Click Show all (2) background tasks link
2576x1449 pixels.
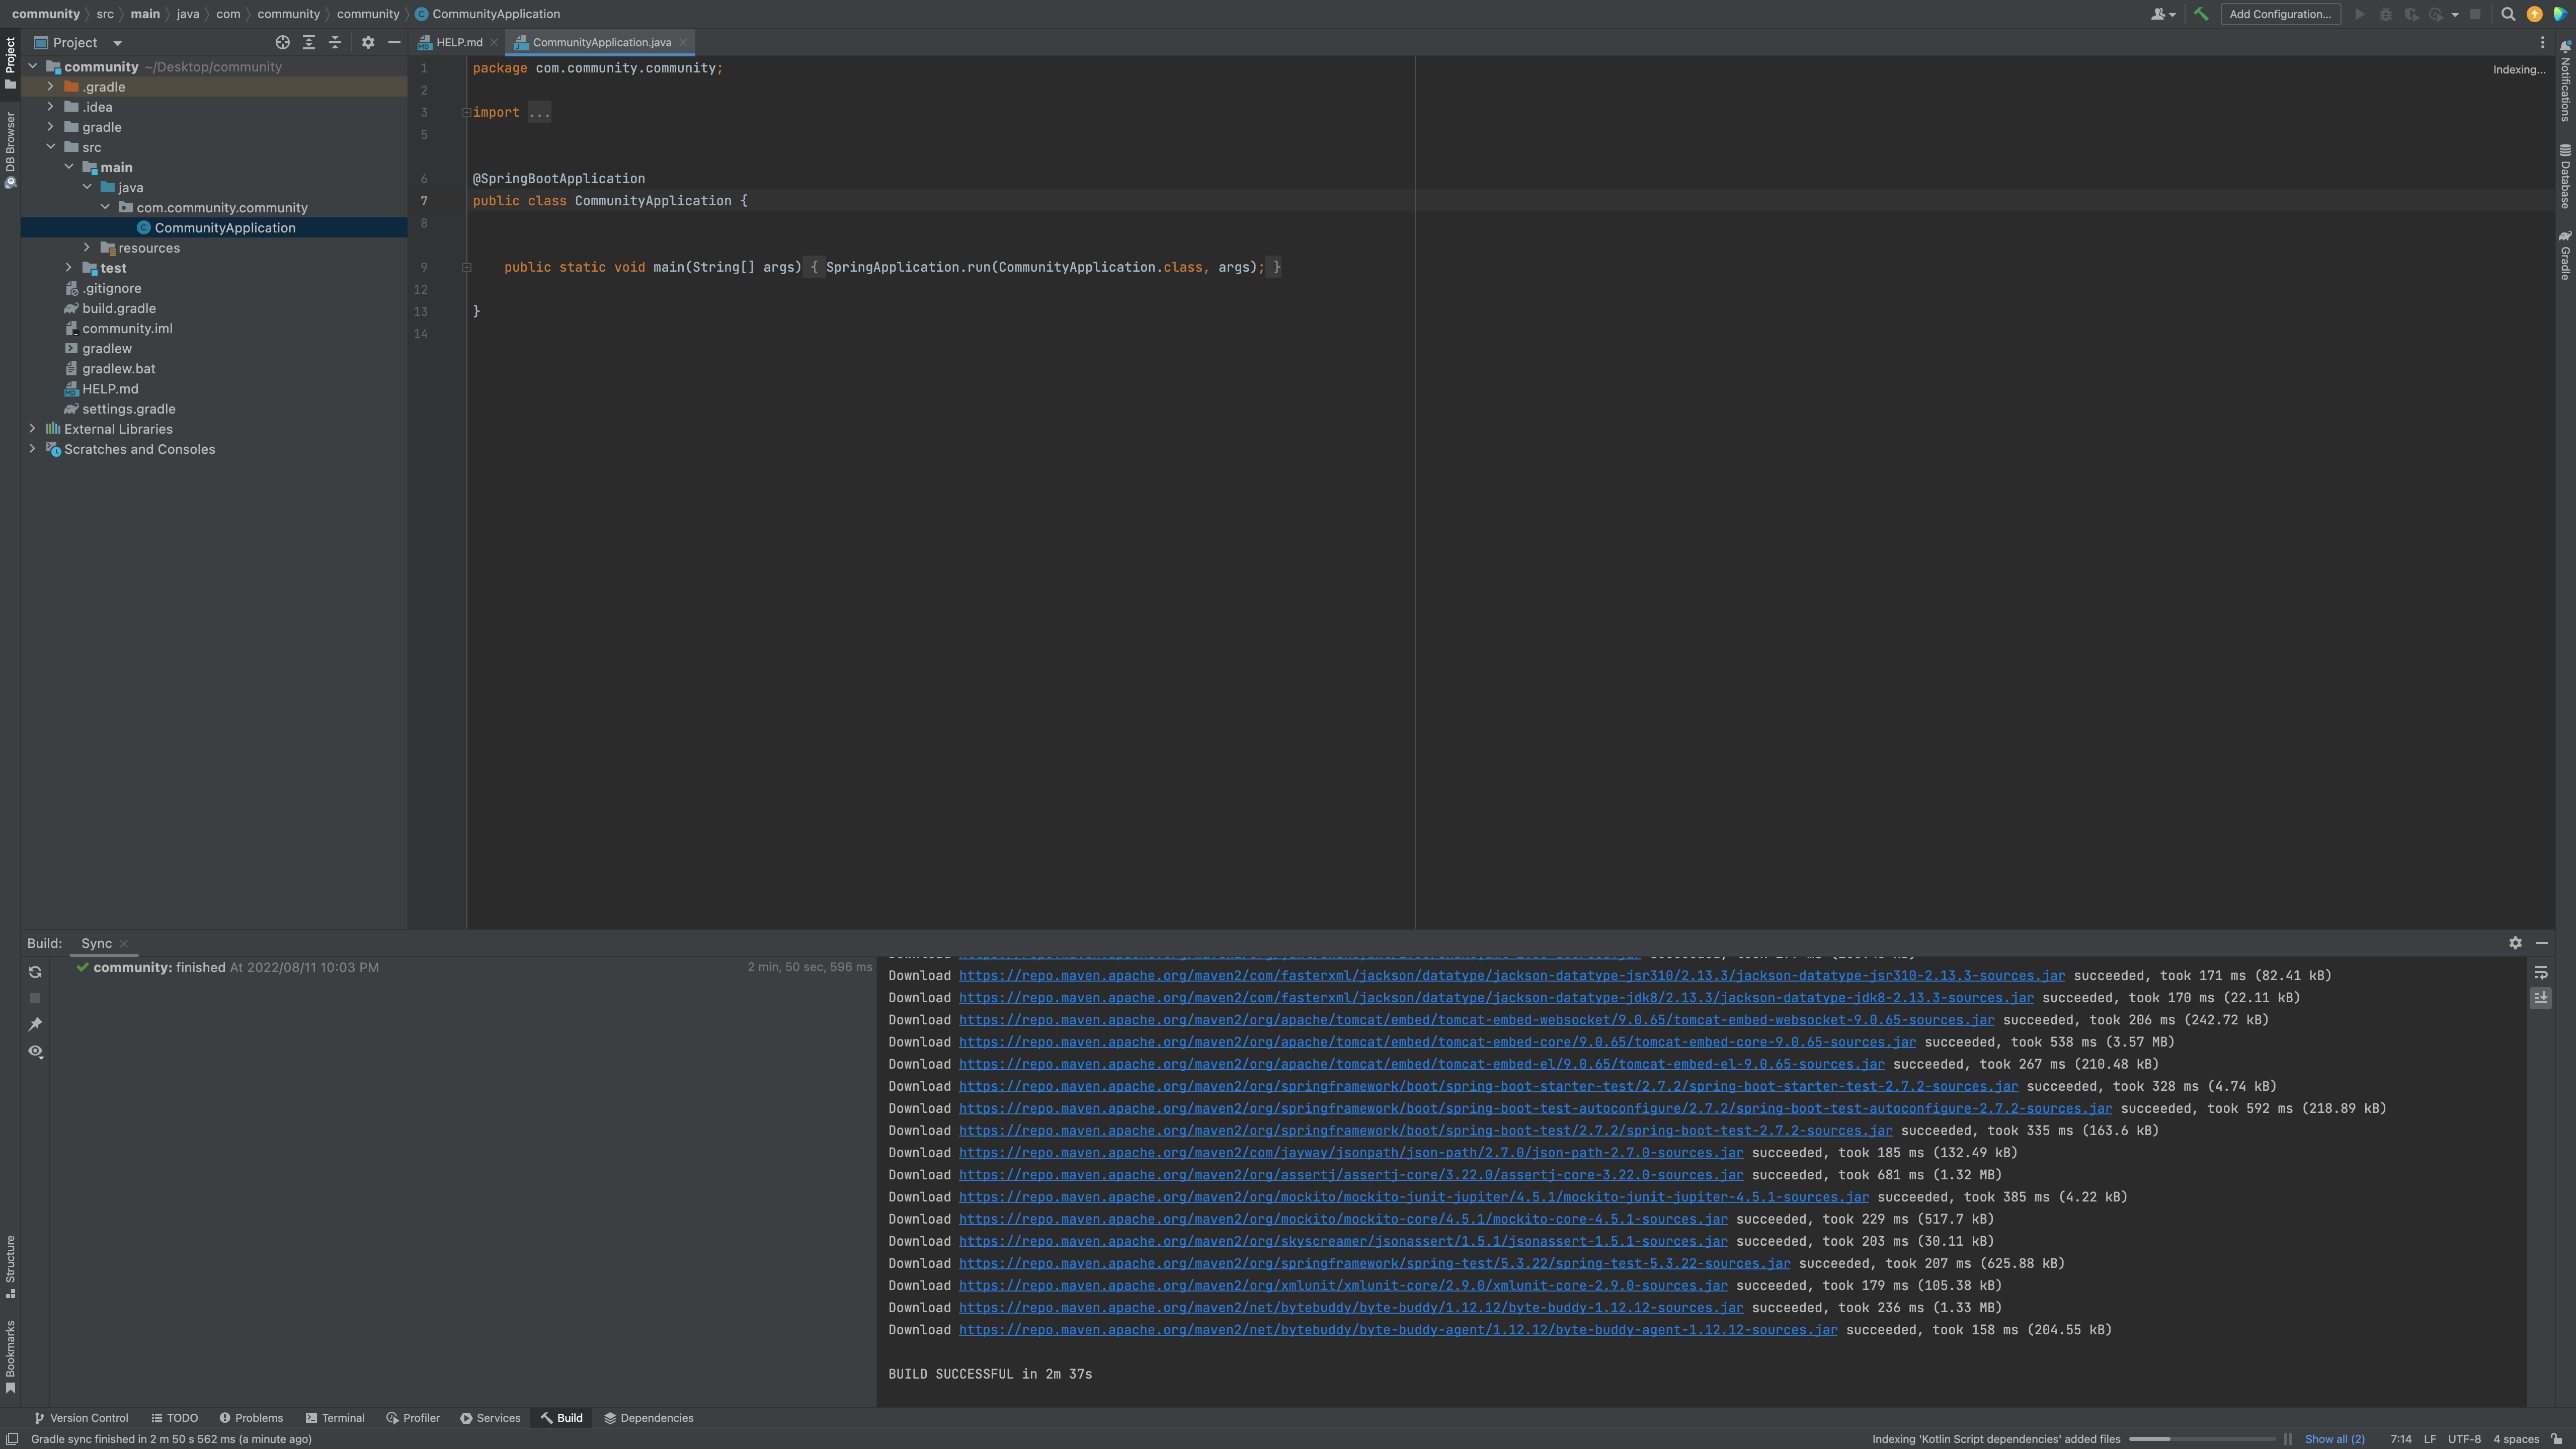pos(2334,1439)
